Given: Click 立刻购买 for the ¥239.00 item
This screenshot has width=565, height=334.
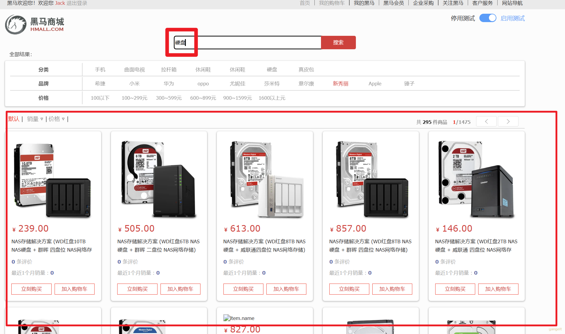Looking at the screenshot, I should (31, 289).
